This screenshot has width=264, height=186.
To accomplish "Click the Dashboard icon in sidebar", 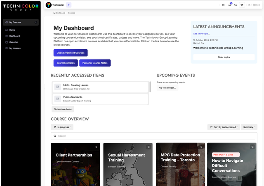I will [x=7, y=36].
